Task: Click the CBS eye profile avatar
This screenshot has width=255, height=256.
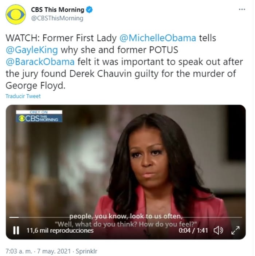Action: (16, 14)
